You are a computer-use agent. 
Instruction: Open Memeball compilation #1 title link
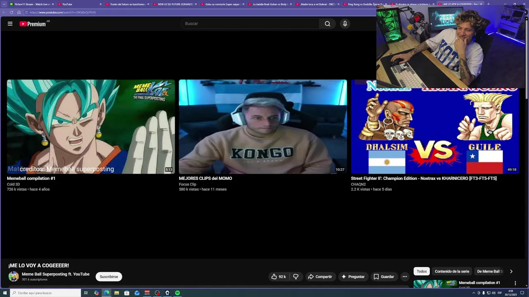point(31,178)
